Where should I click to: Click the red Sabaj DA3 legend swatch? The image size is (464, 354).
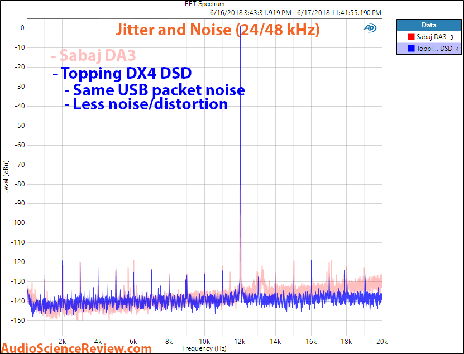[411, 37]
